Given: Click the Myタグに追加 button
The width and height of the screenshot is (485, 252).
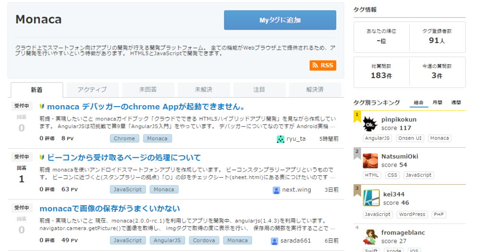Looking at the screenshot, I should (x=280, y=20).
